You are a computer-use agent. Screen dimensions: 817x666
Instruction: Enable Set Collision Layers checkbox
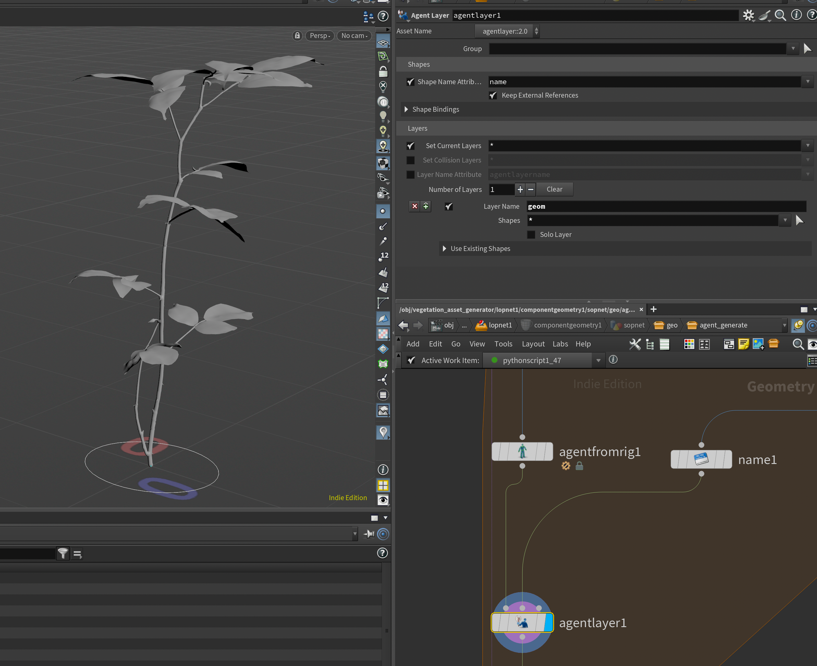411,160
